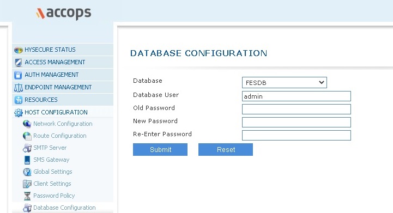Image resolution: width=393 pixels, height=213 pixels.
Task: Click into the New Password field
Action: pos(297,122)
